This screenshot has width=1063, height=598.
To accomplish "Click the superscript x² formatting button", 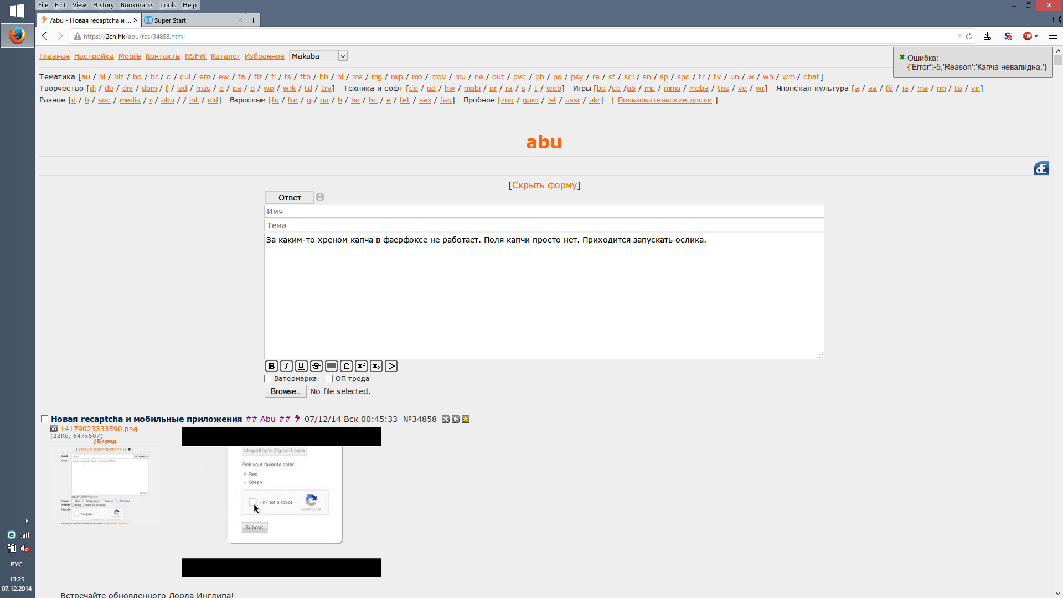I will pyautogui.click(x=361, y=366).
